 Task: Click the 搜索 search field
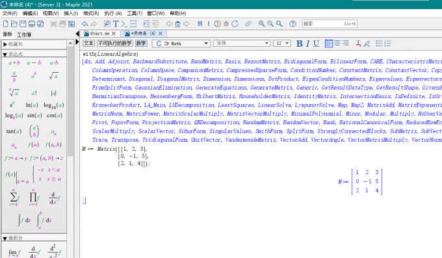coord(330,24)
